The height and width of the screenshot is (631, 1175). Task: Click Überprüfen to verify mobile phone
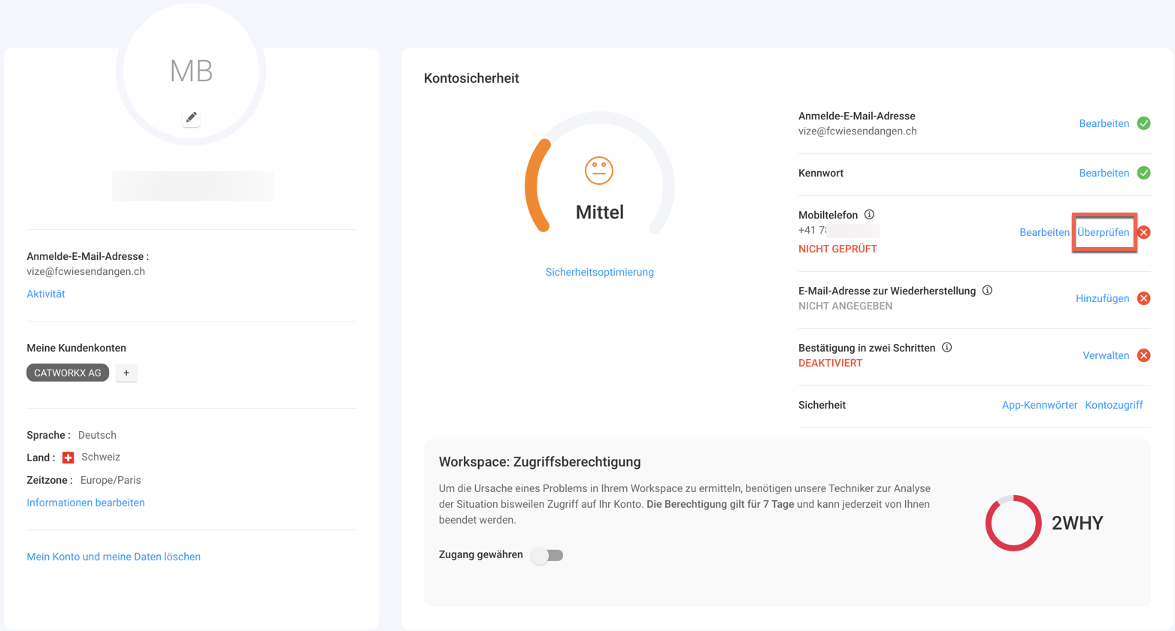click(x=1103, y=232)
